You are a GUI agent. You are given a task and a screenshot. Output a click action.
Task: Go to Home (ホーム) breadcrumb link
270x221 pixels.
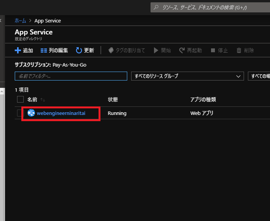(20, 21)
